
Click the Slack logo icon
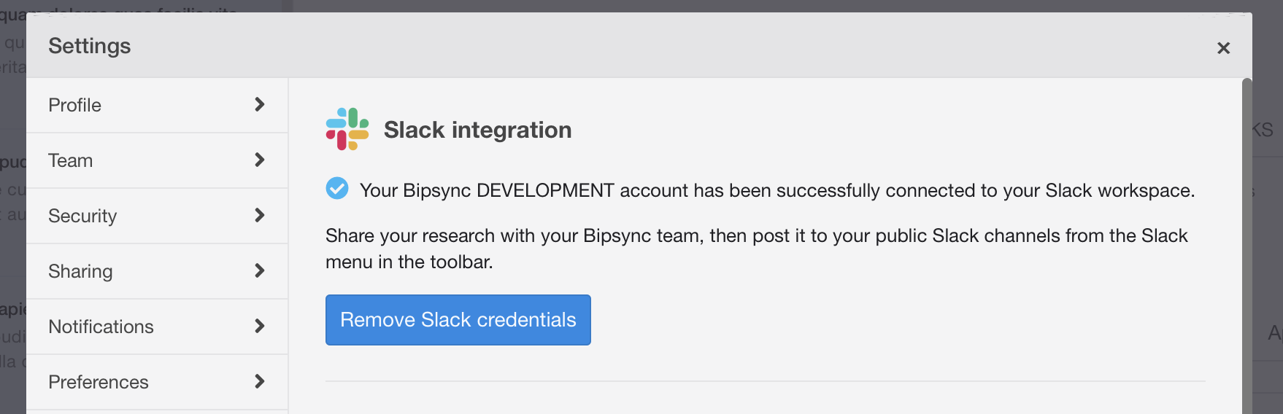pyautogui.click(x=347, y=129)
